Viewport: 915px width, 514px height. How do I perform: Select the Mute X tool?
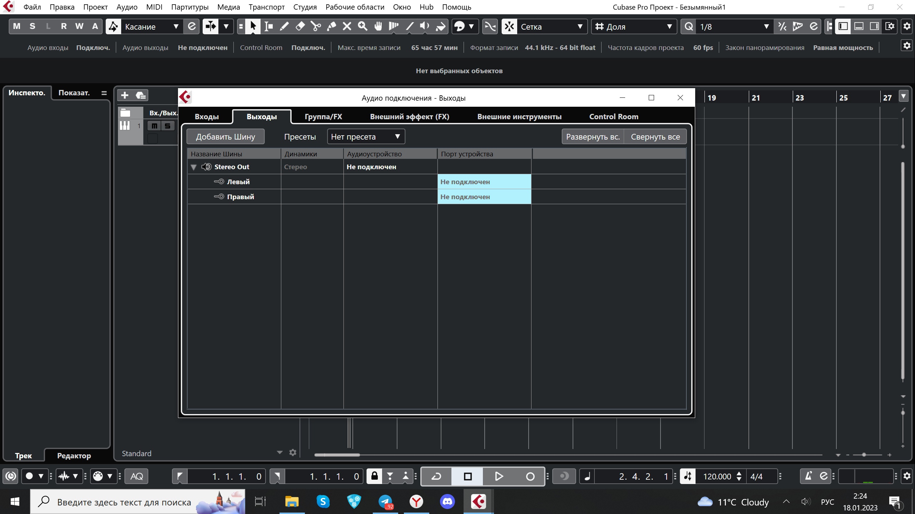coord(347,26)
